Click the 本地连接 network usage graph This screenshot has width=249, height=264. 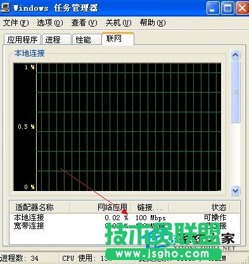click(x=117, y=127)
